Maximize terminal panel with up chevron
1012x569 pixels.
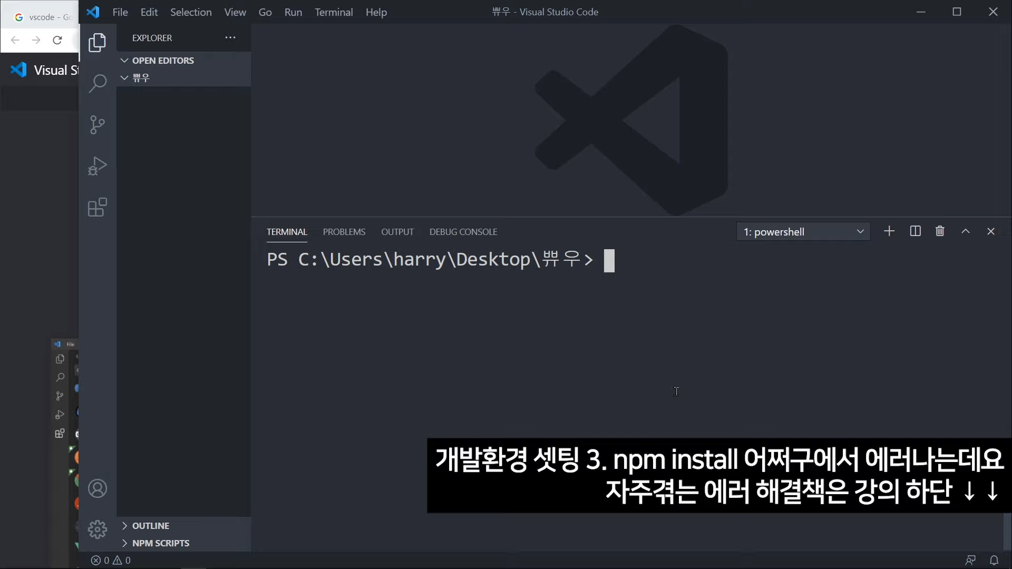(x=966, y=231)
